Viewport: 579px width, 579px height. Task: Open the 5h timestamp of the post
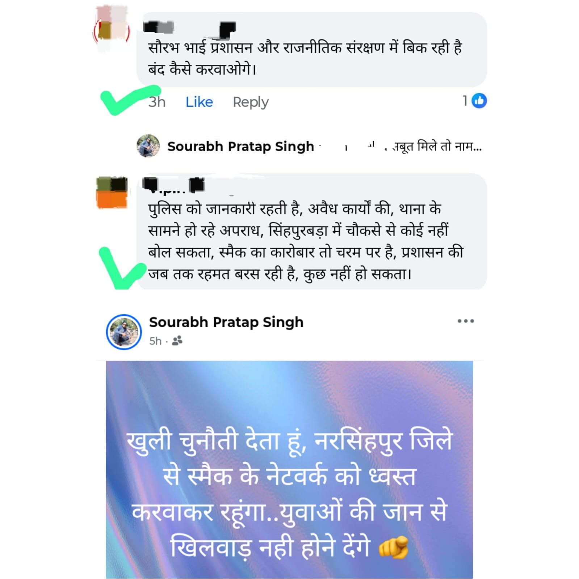[x=155, y=341]
